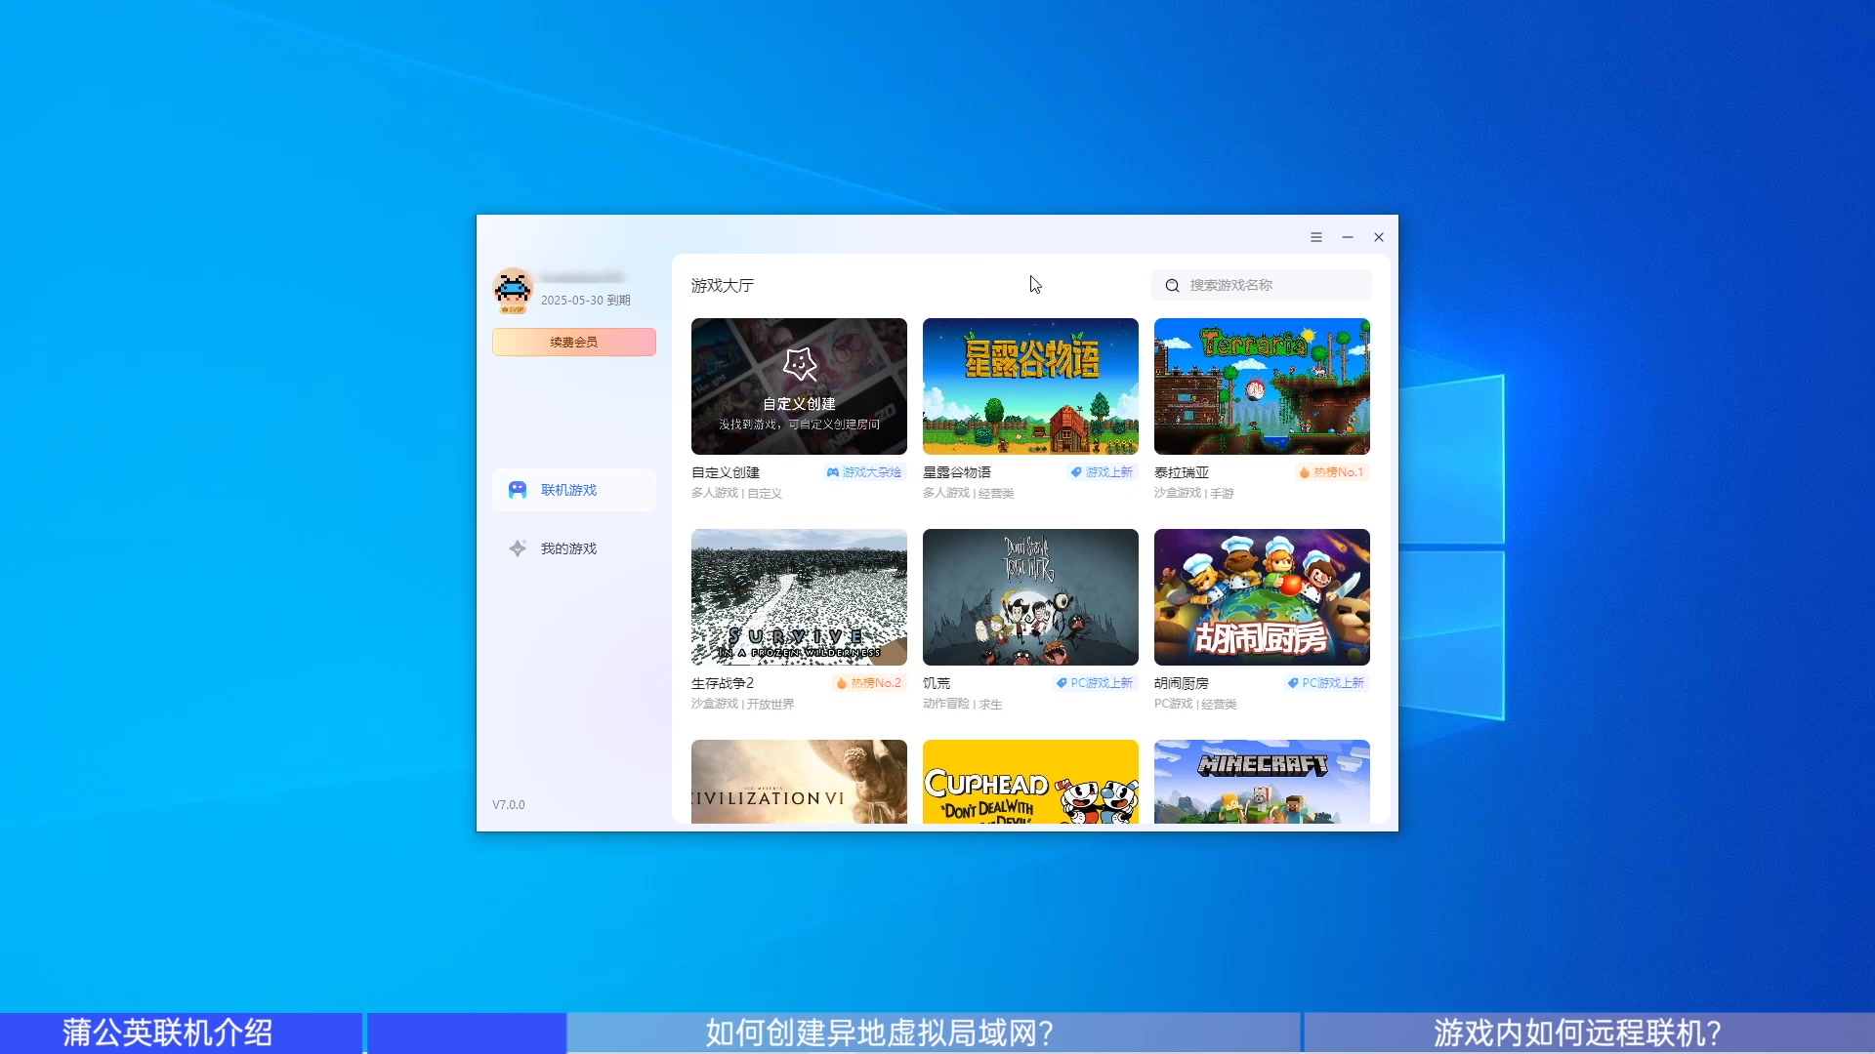Image resolution: width=1875 pixels, height=1054 pixels.
Task: Open the Civilization VI thumbnail
Action: 799,782
